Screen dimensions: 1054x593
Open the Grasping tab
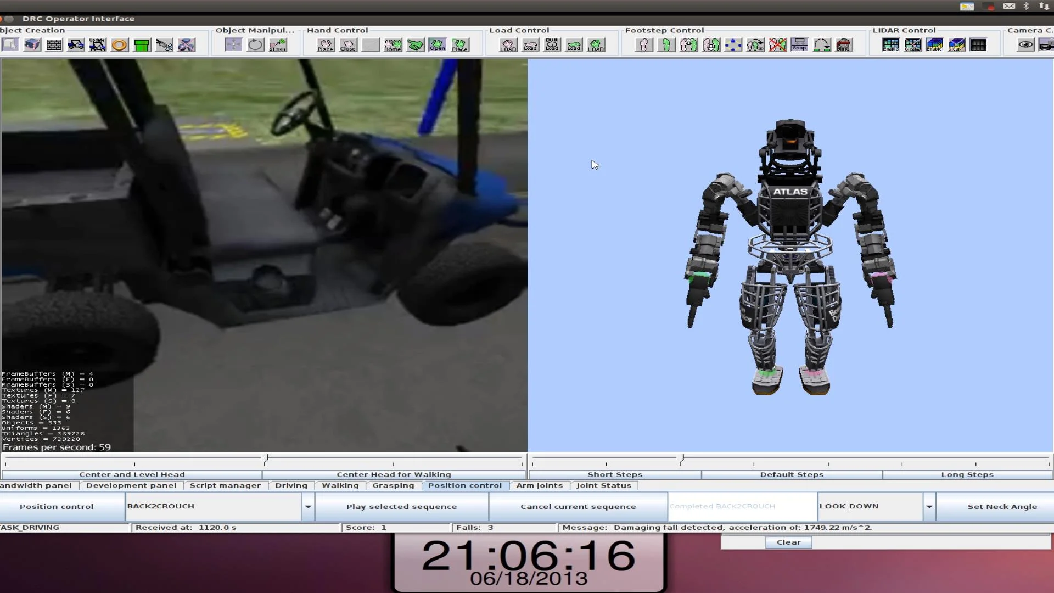click(393, 485)
